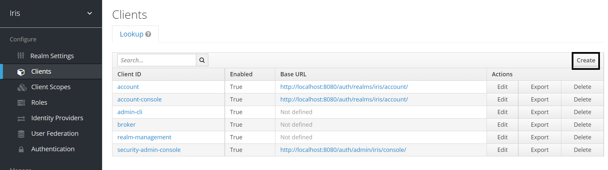Expand the Iris realm dropdown

[x=90, y=13]
